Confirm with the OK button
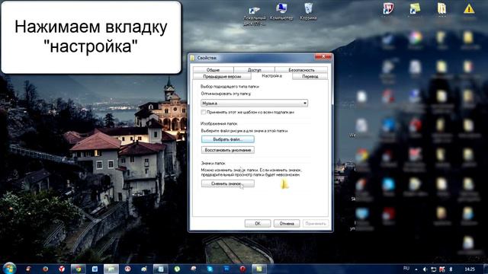 coord(258,223)
